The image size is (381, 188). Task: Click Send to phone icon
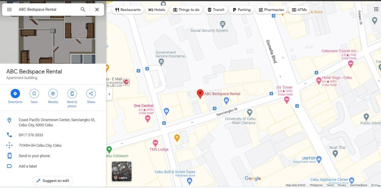72,94
